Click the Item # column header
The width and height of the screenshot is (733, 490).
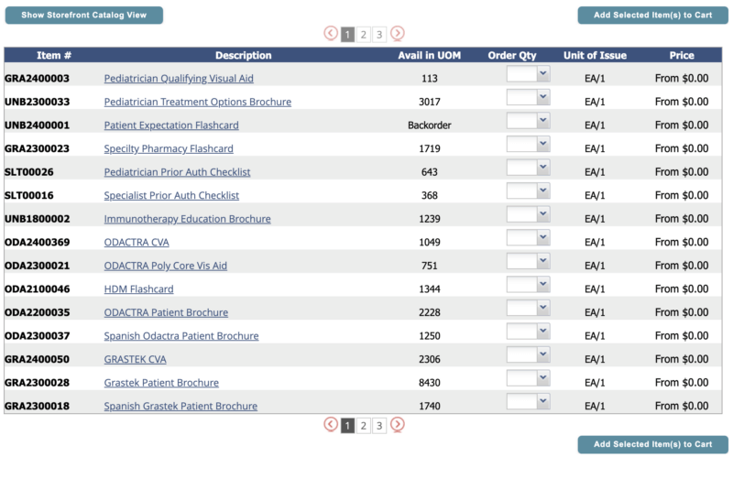click(x=54, y=55)
